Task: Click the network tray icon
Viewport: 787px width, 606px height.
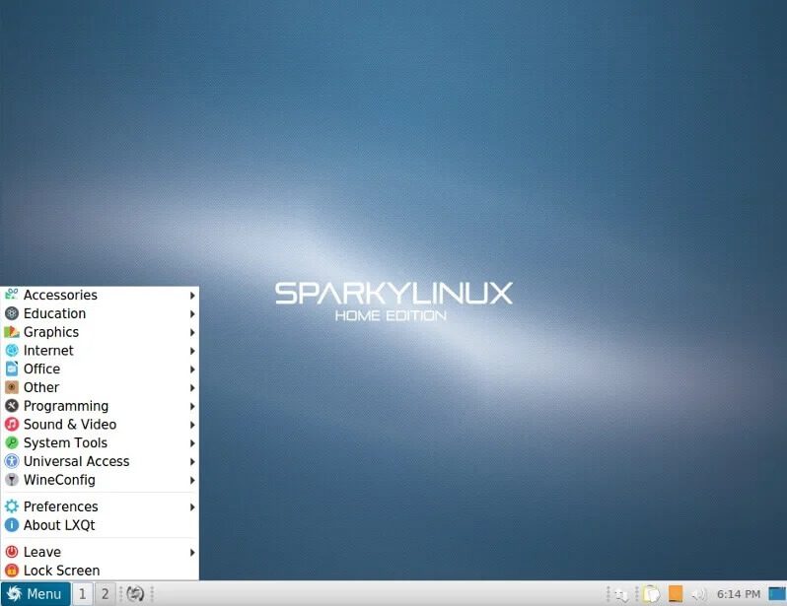Action: coord(622,594)
